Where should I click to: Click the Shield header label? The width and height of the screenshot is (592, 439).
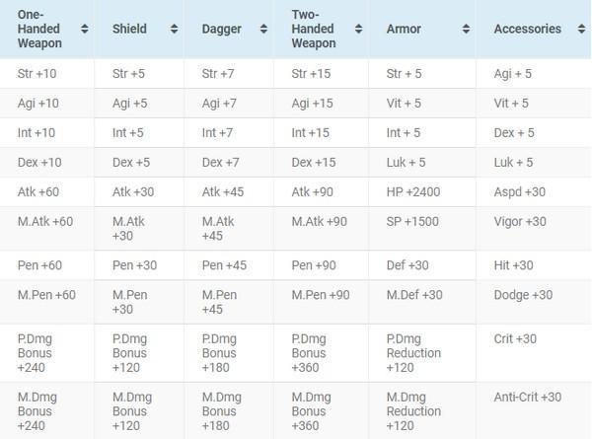(129, 29)
